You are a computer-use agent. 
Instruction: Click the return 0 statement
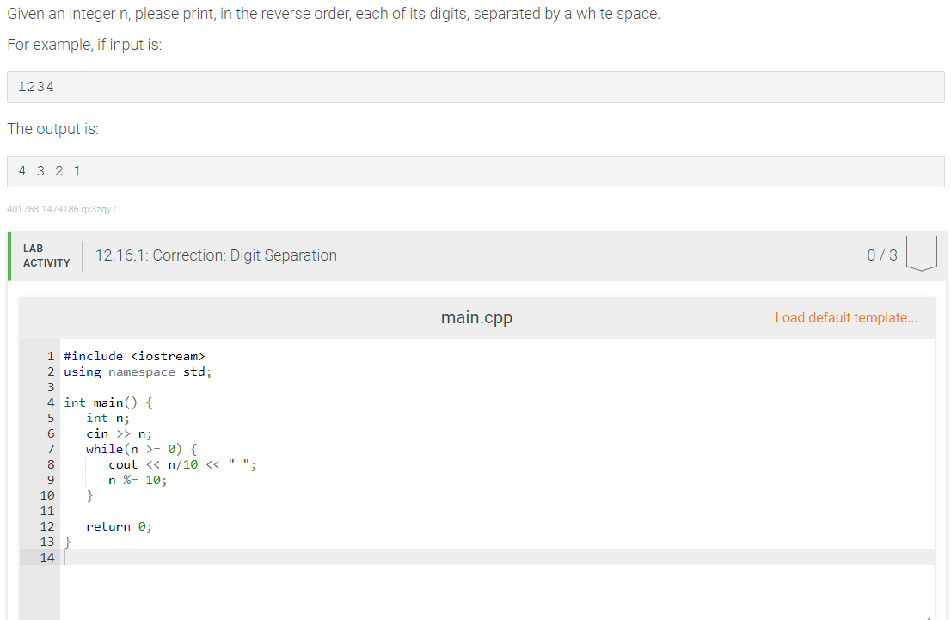(119, 526)
